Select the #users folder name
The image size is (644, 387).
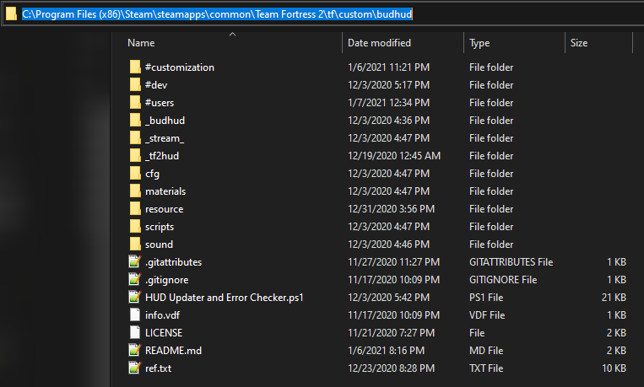(160, 103)
